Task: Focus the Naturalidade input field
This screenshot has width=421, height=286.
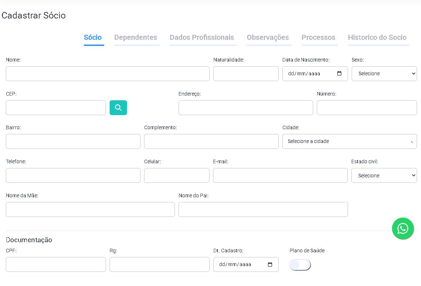Action: point(246,73)
